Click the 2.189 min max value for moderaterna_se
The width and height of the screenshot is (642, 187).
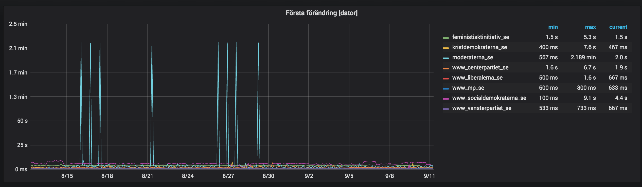[x=583, y=58]
